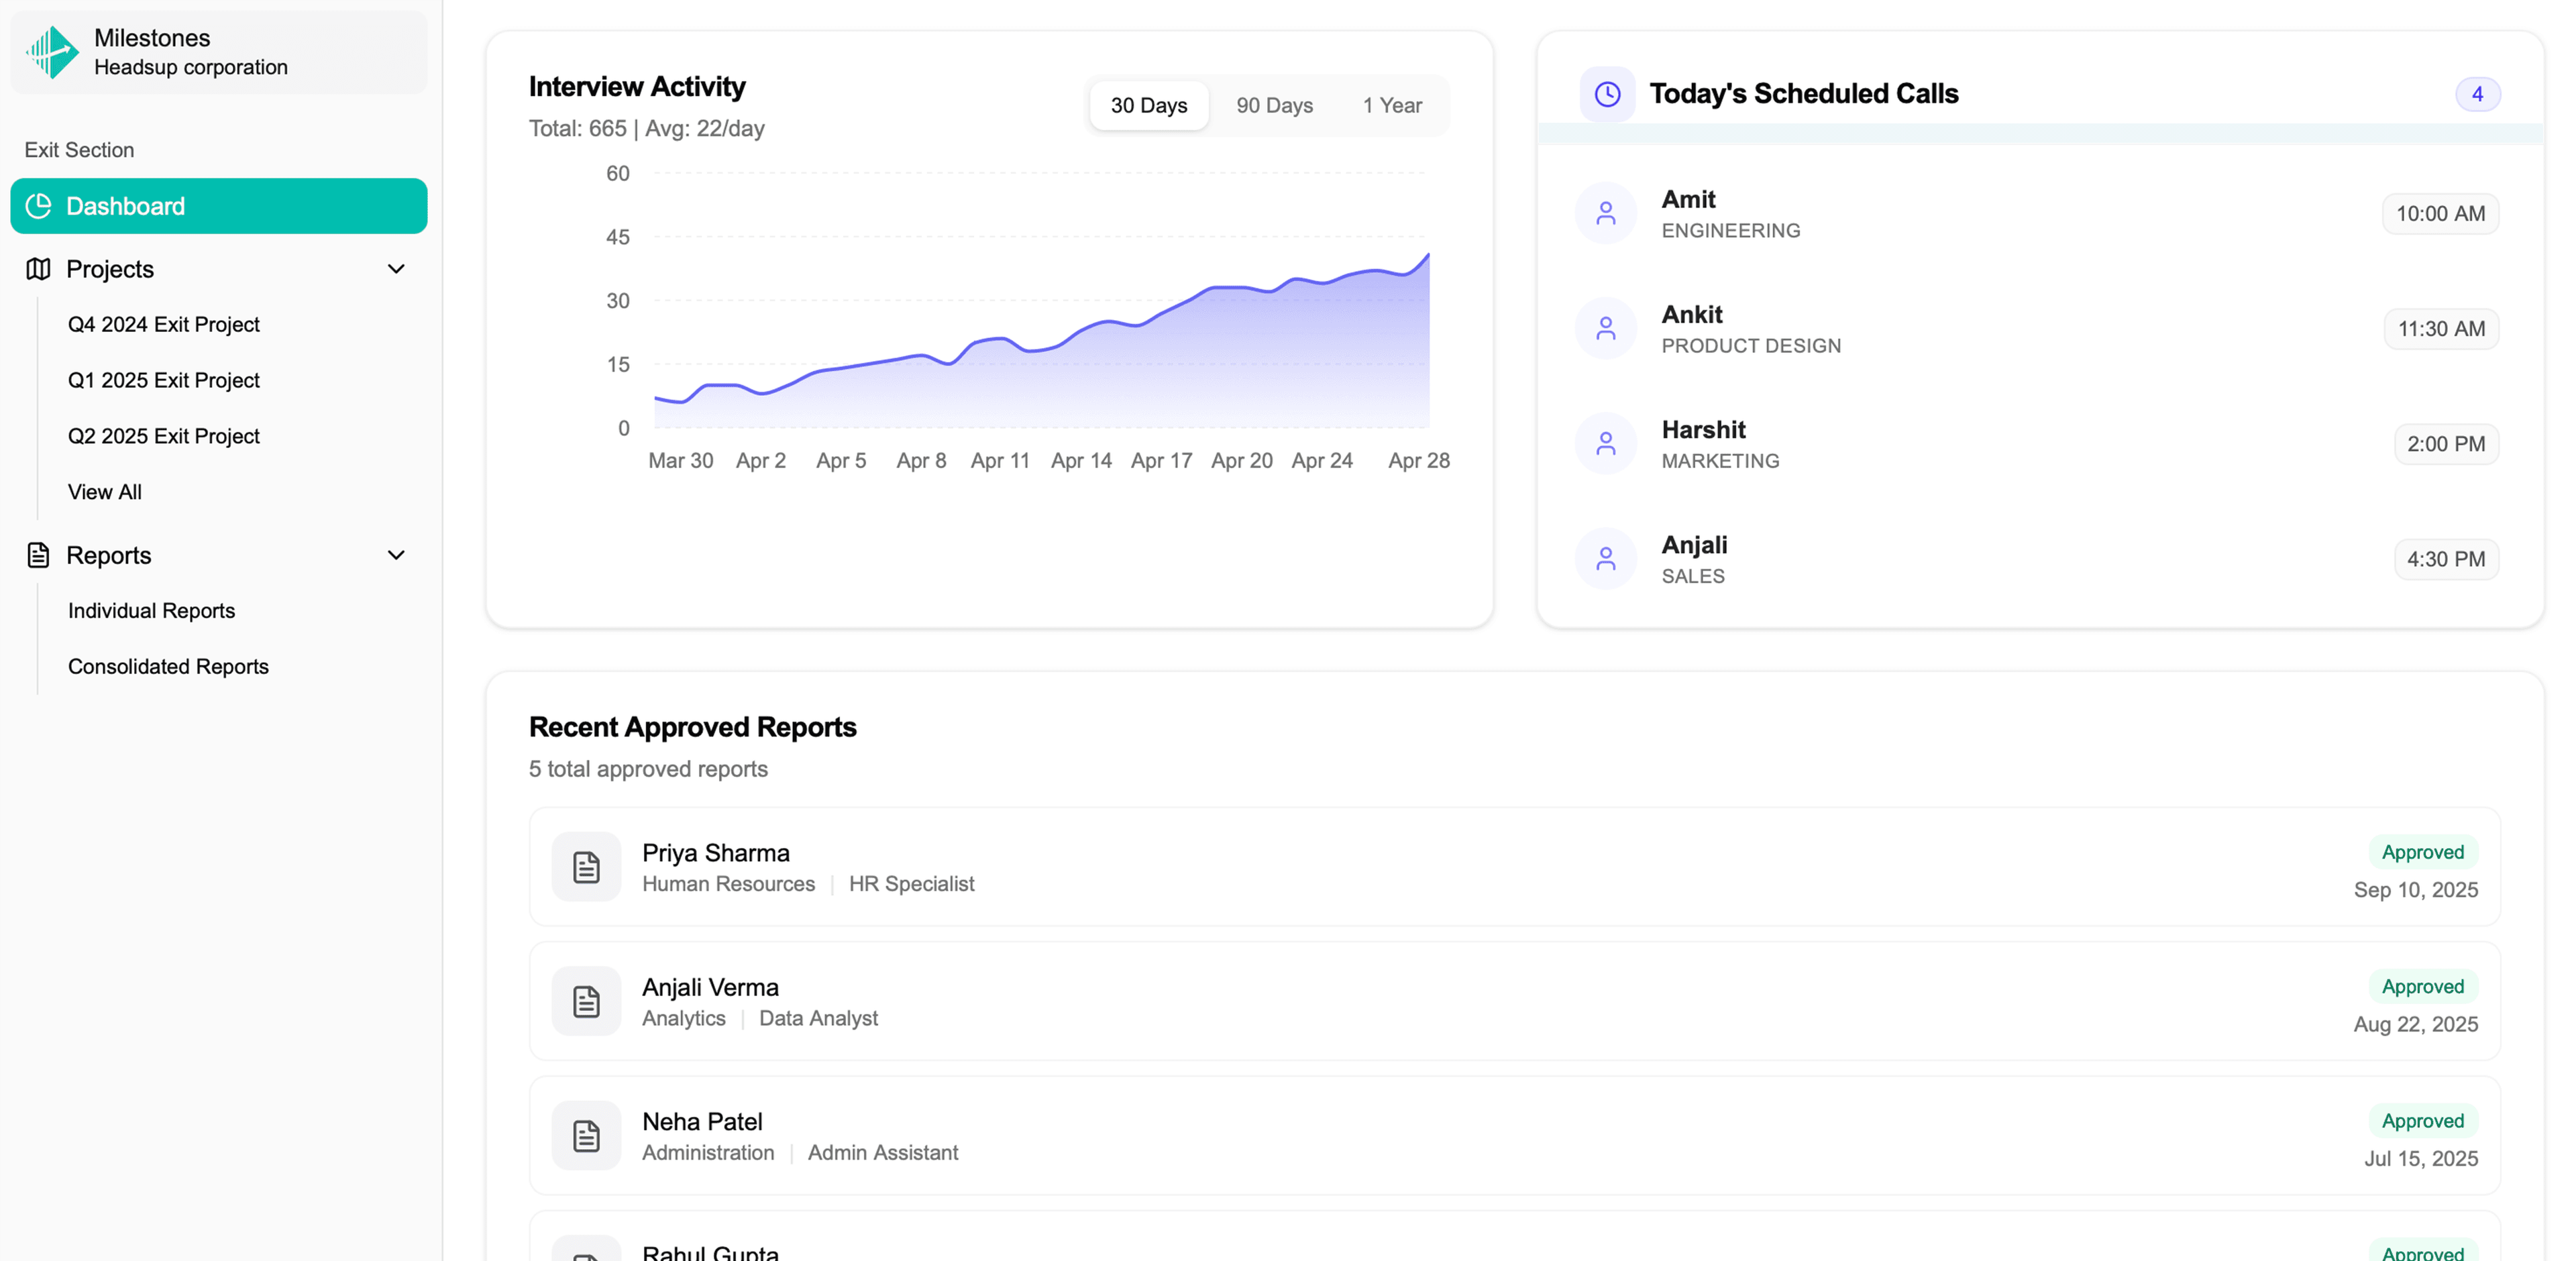Click the document icon for Neha Patel's report

(x=586, y=1135)
